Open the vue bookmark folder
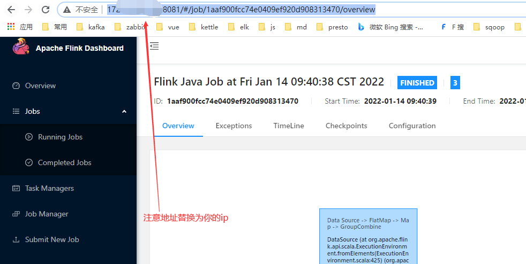The height and width of the screenshot is (264, 526). (168, 27)
